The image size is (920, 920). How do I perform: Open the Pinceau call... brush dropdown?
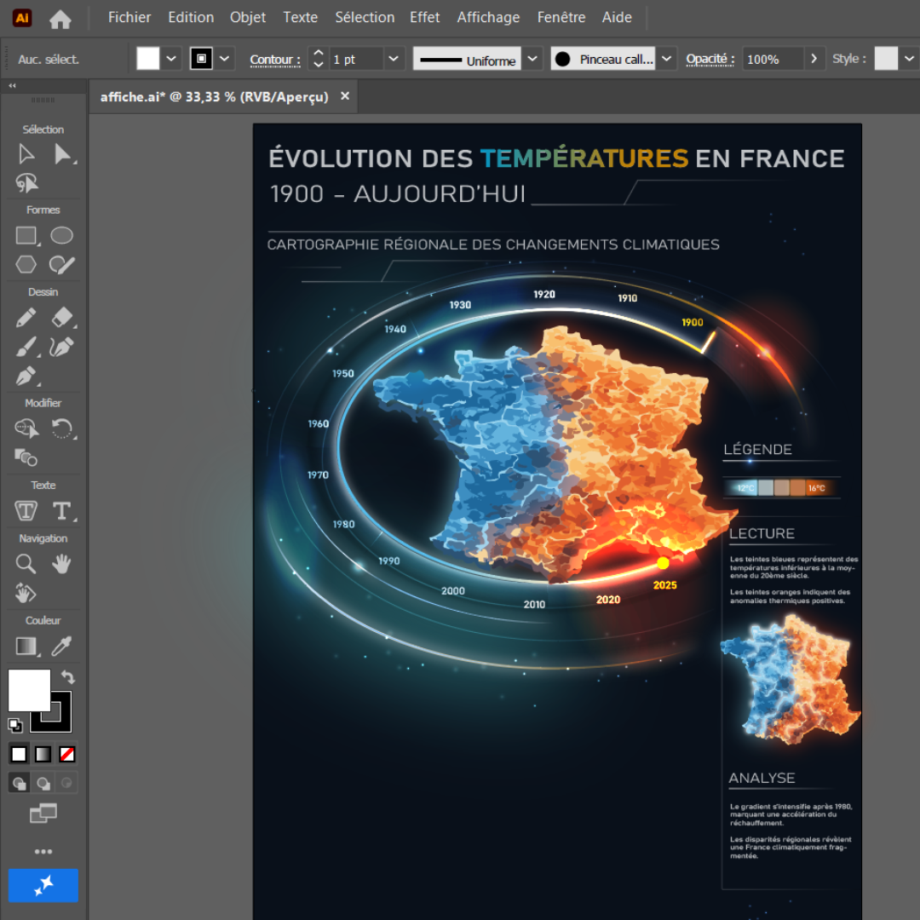pos(668,59)
